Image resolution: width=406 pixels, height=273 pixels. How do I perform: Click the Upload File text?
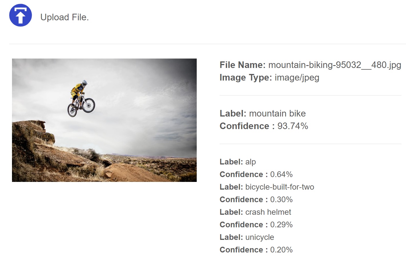tap(65, 17)
